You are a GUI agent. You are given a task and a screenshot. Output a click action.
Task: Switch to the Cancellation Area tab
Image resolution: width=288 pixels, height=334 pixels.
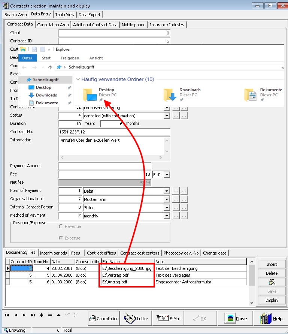pyautogui.click(x=53, y=25)
